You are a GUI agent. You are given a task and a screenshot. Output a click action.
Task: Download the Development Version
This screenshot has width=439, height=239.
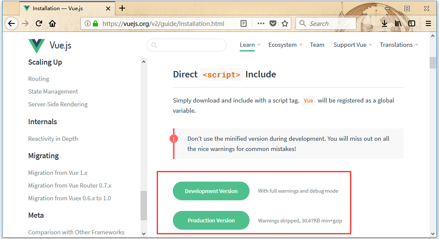(x=211, y=191)
